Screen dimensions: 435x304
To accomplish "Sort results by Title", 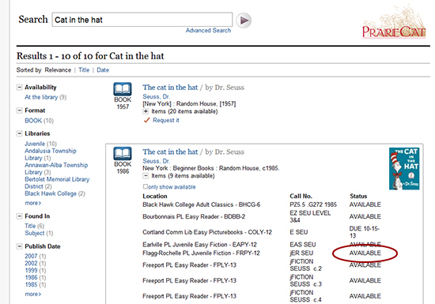I will (84, 70).
